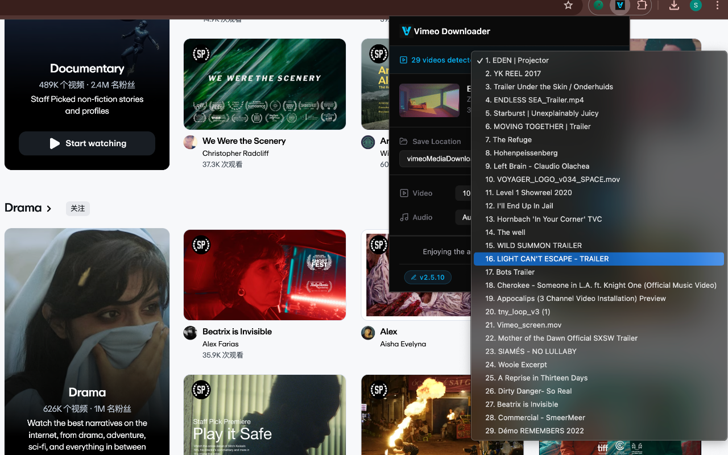The image size is (728, 455).
Task: Choose "14. The well" from the video list
Action: 505,232
